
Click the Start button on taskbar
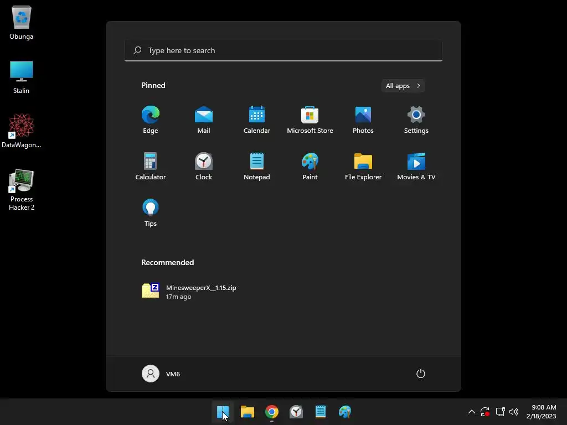click(223, 412)
